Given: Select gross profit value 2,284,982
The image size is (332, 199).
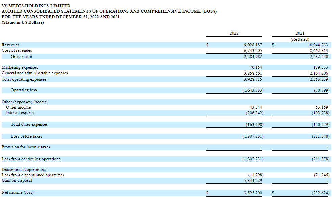Looking at the screenshot, I should [x=253, y=57].
